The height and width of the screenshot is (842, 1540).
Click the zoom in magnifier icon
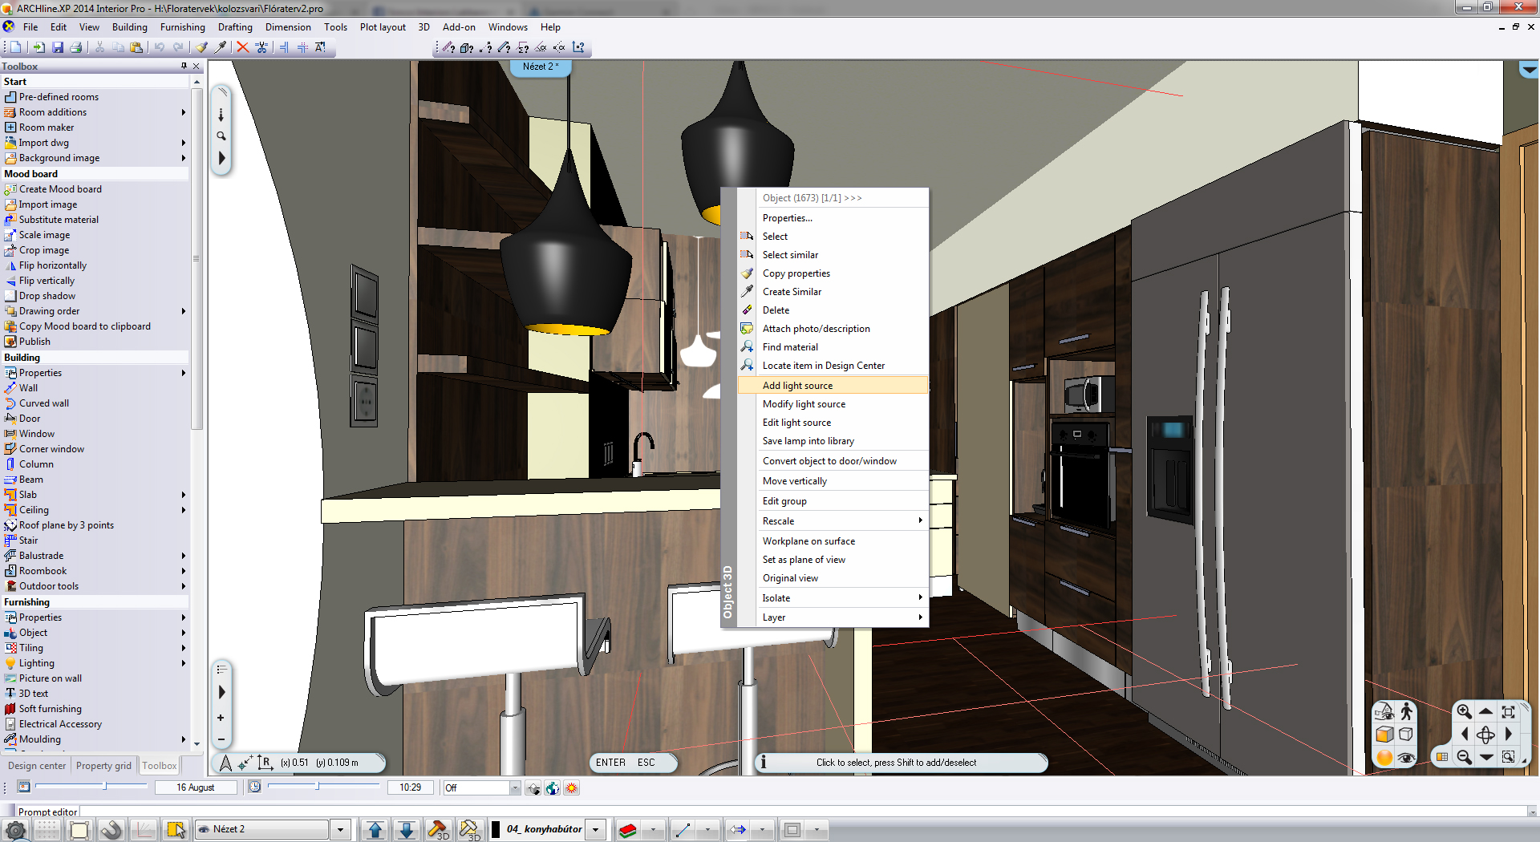click(1464, 711)
